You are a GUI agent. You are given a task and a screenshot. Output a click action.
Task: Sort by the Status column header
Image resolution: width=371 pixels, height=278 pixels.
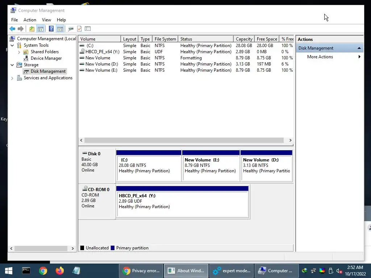206,39
